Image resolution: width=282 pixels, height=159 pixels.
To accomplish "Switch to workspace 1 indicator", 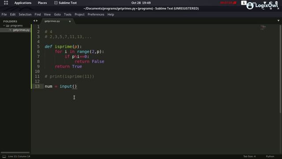I will pos(244,3).
